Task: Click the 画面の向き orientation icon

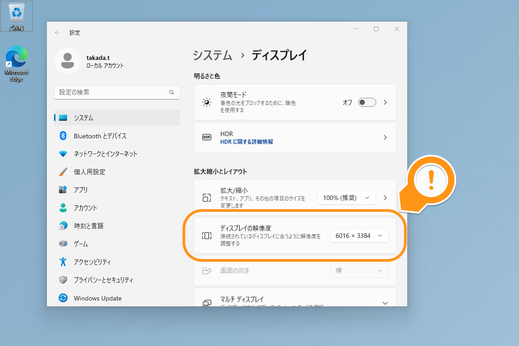Action: coord(206,271)
